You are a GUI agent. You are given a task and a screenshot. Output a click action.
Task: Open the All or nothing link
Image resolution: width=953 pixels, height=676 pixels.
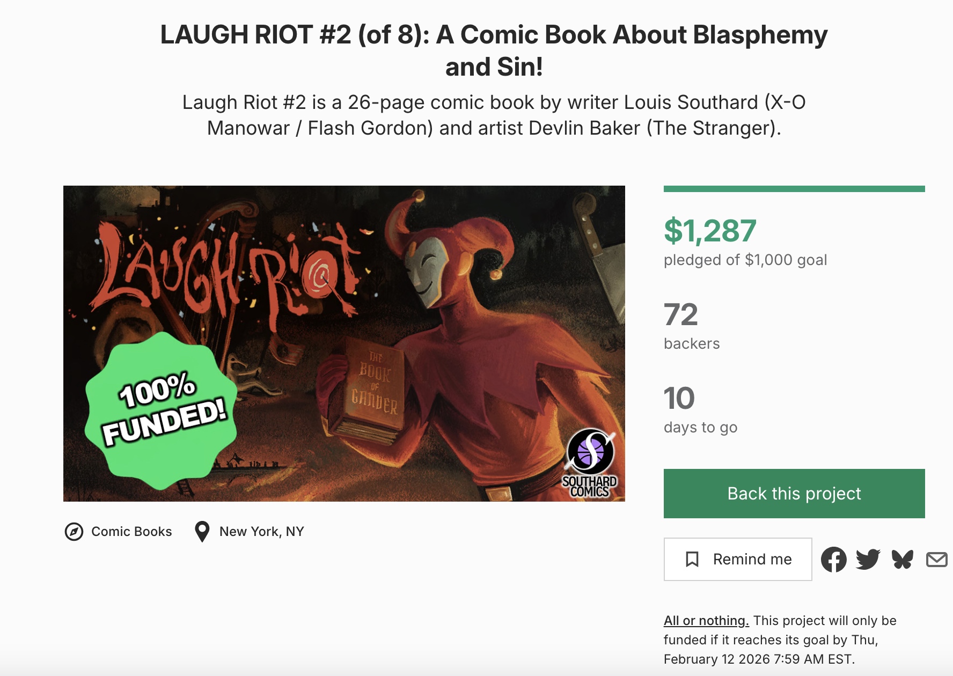coord(706,621)
